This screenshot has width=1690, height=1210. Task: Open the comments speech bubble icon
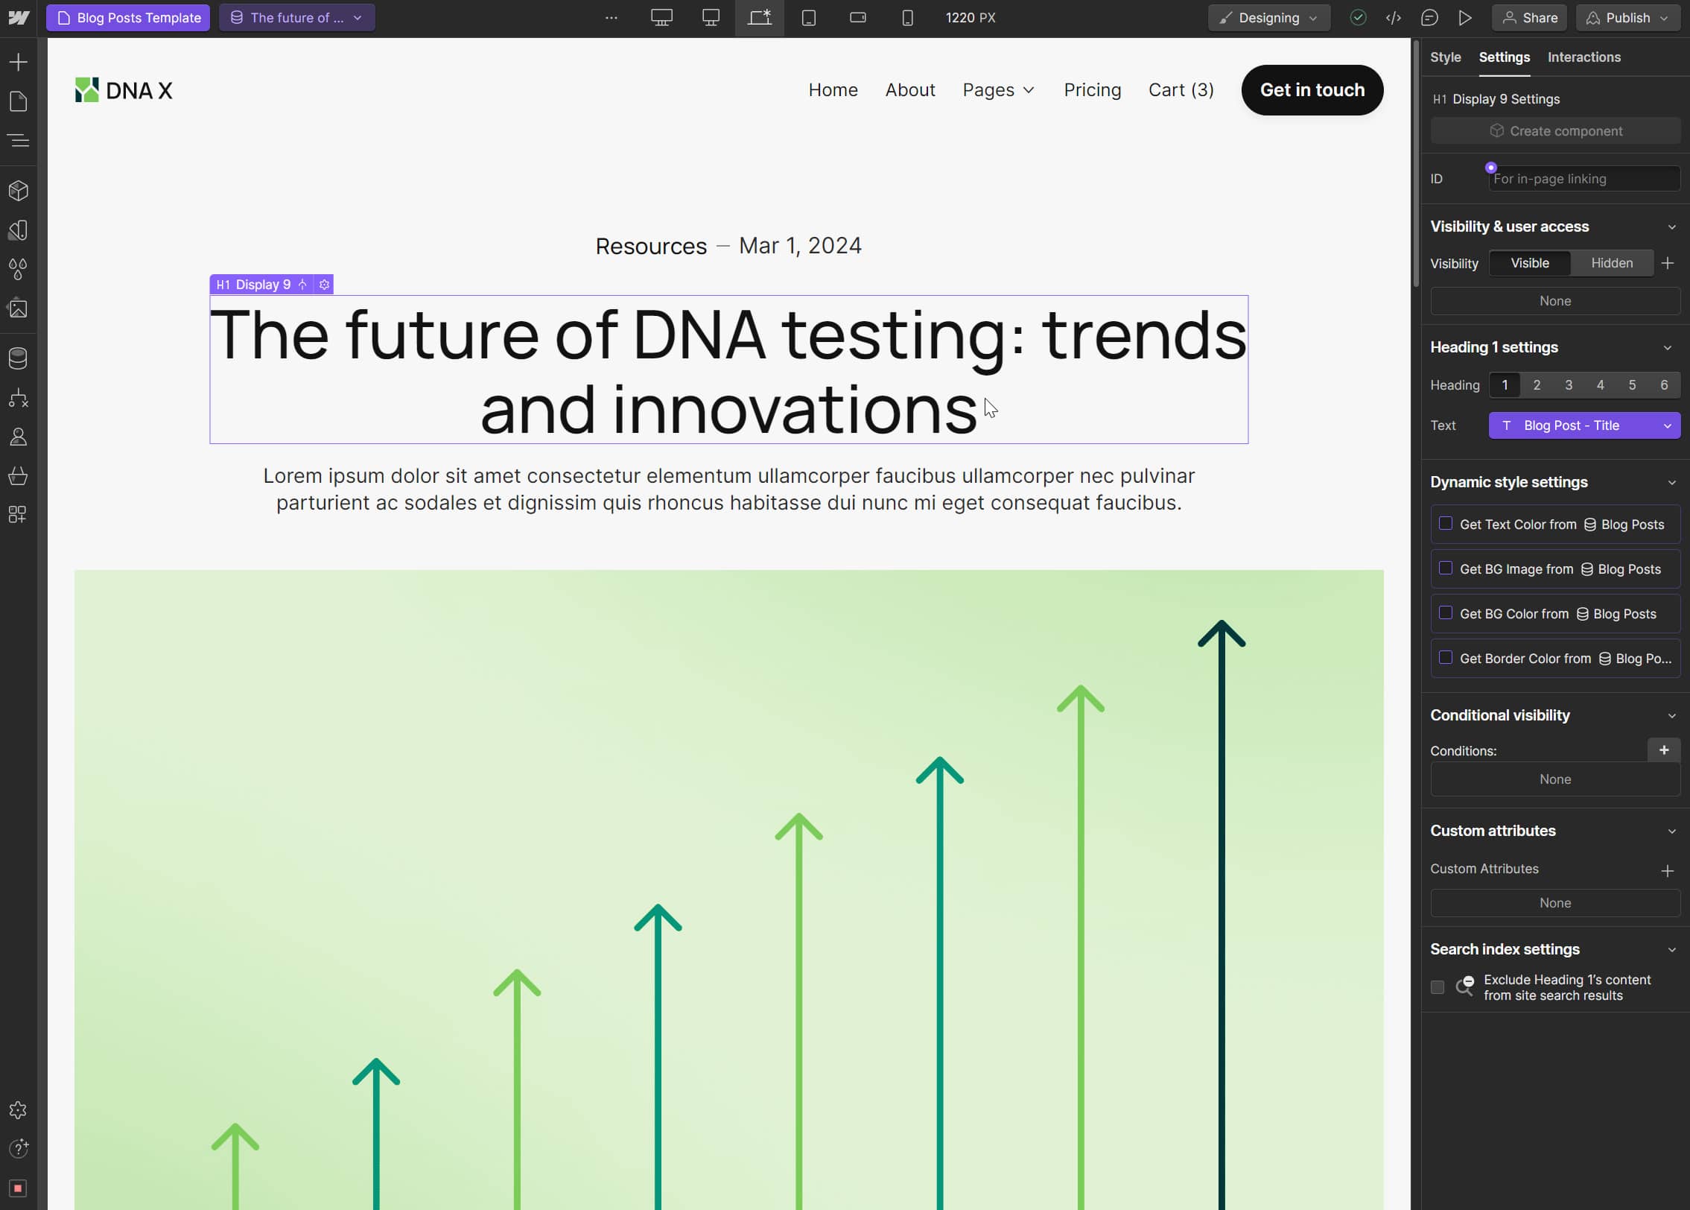pos(1429,18)
